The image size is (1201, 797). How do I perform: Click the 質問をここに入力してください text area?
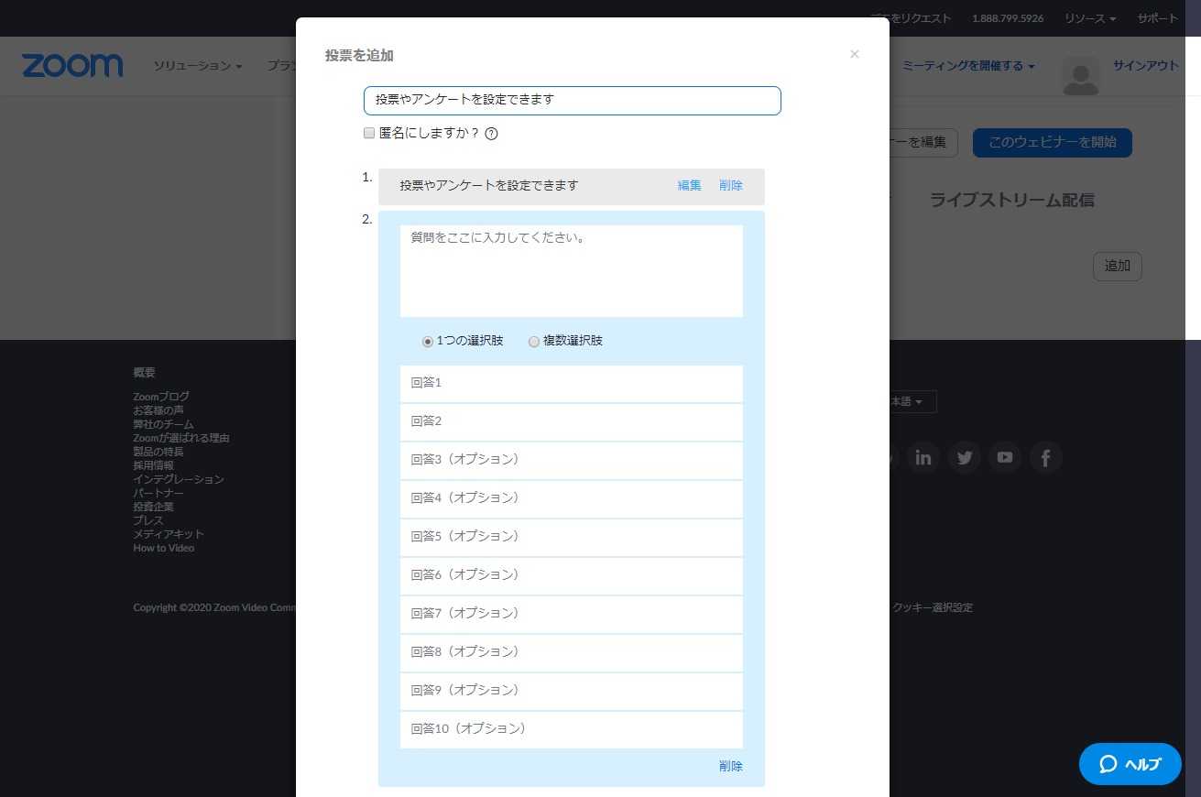572,271
